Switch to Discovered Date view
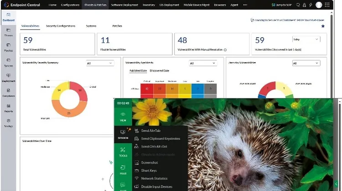Viewport: 342px width, 191px height. pos(159,71)
